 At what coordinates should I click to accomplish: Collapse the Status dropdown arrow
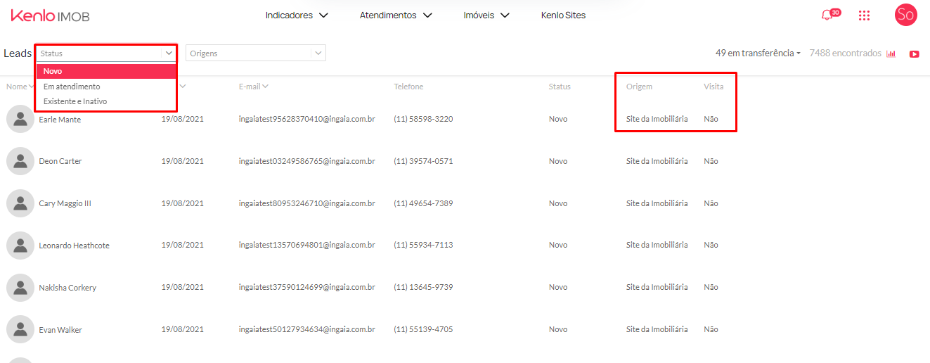169,53
